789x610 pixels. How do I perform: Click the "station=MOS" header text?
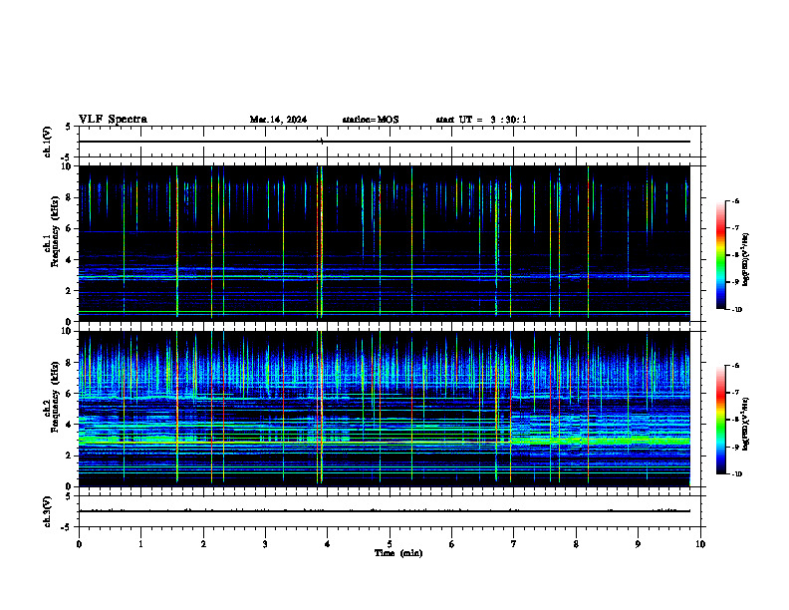tap(371, 120)
